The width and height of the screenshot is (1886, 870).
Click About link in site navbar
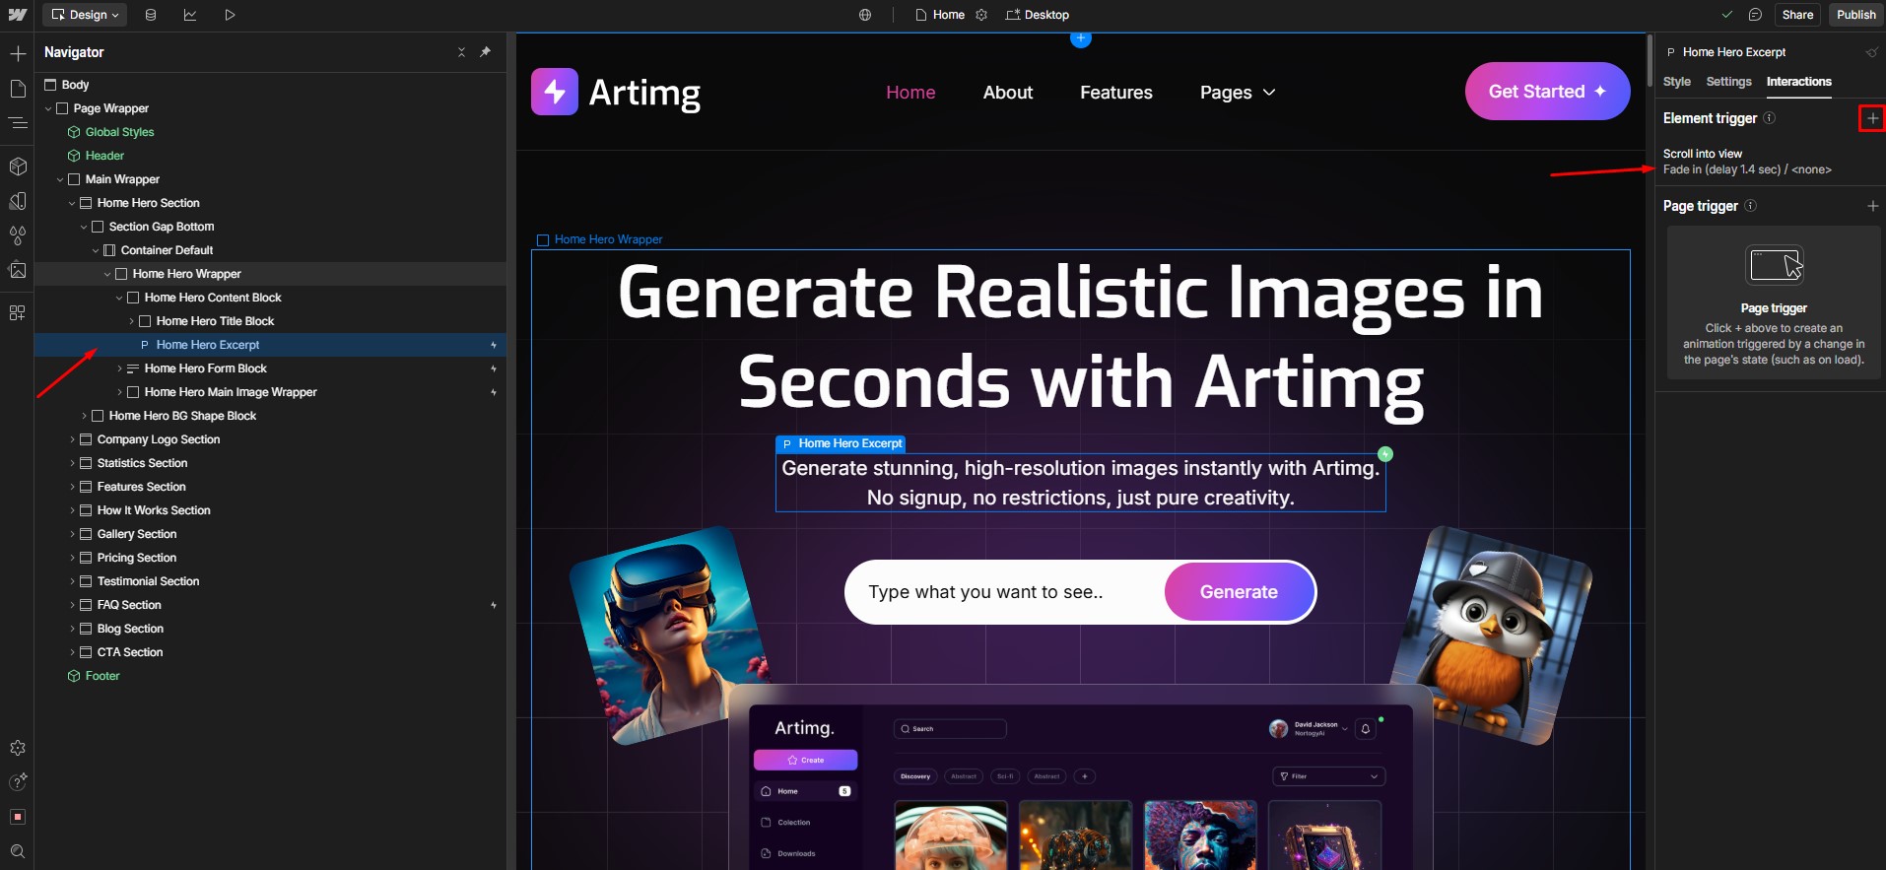(1008, 93)
